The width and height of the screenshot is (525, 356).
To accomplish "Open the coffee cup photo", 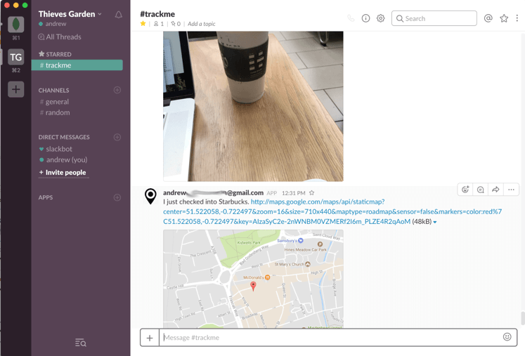I will pos(253,107).
